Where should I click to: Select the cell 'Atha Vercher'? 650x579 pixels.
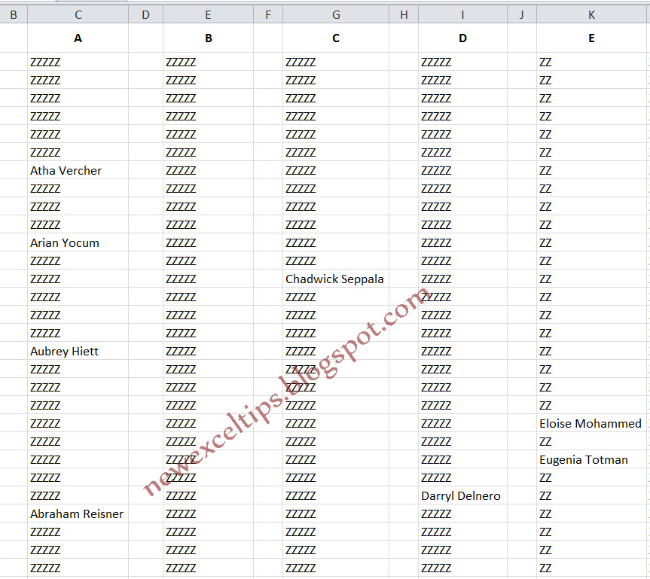tap(78, 170)
